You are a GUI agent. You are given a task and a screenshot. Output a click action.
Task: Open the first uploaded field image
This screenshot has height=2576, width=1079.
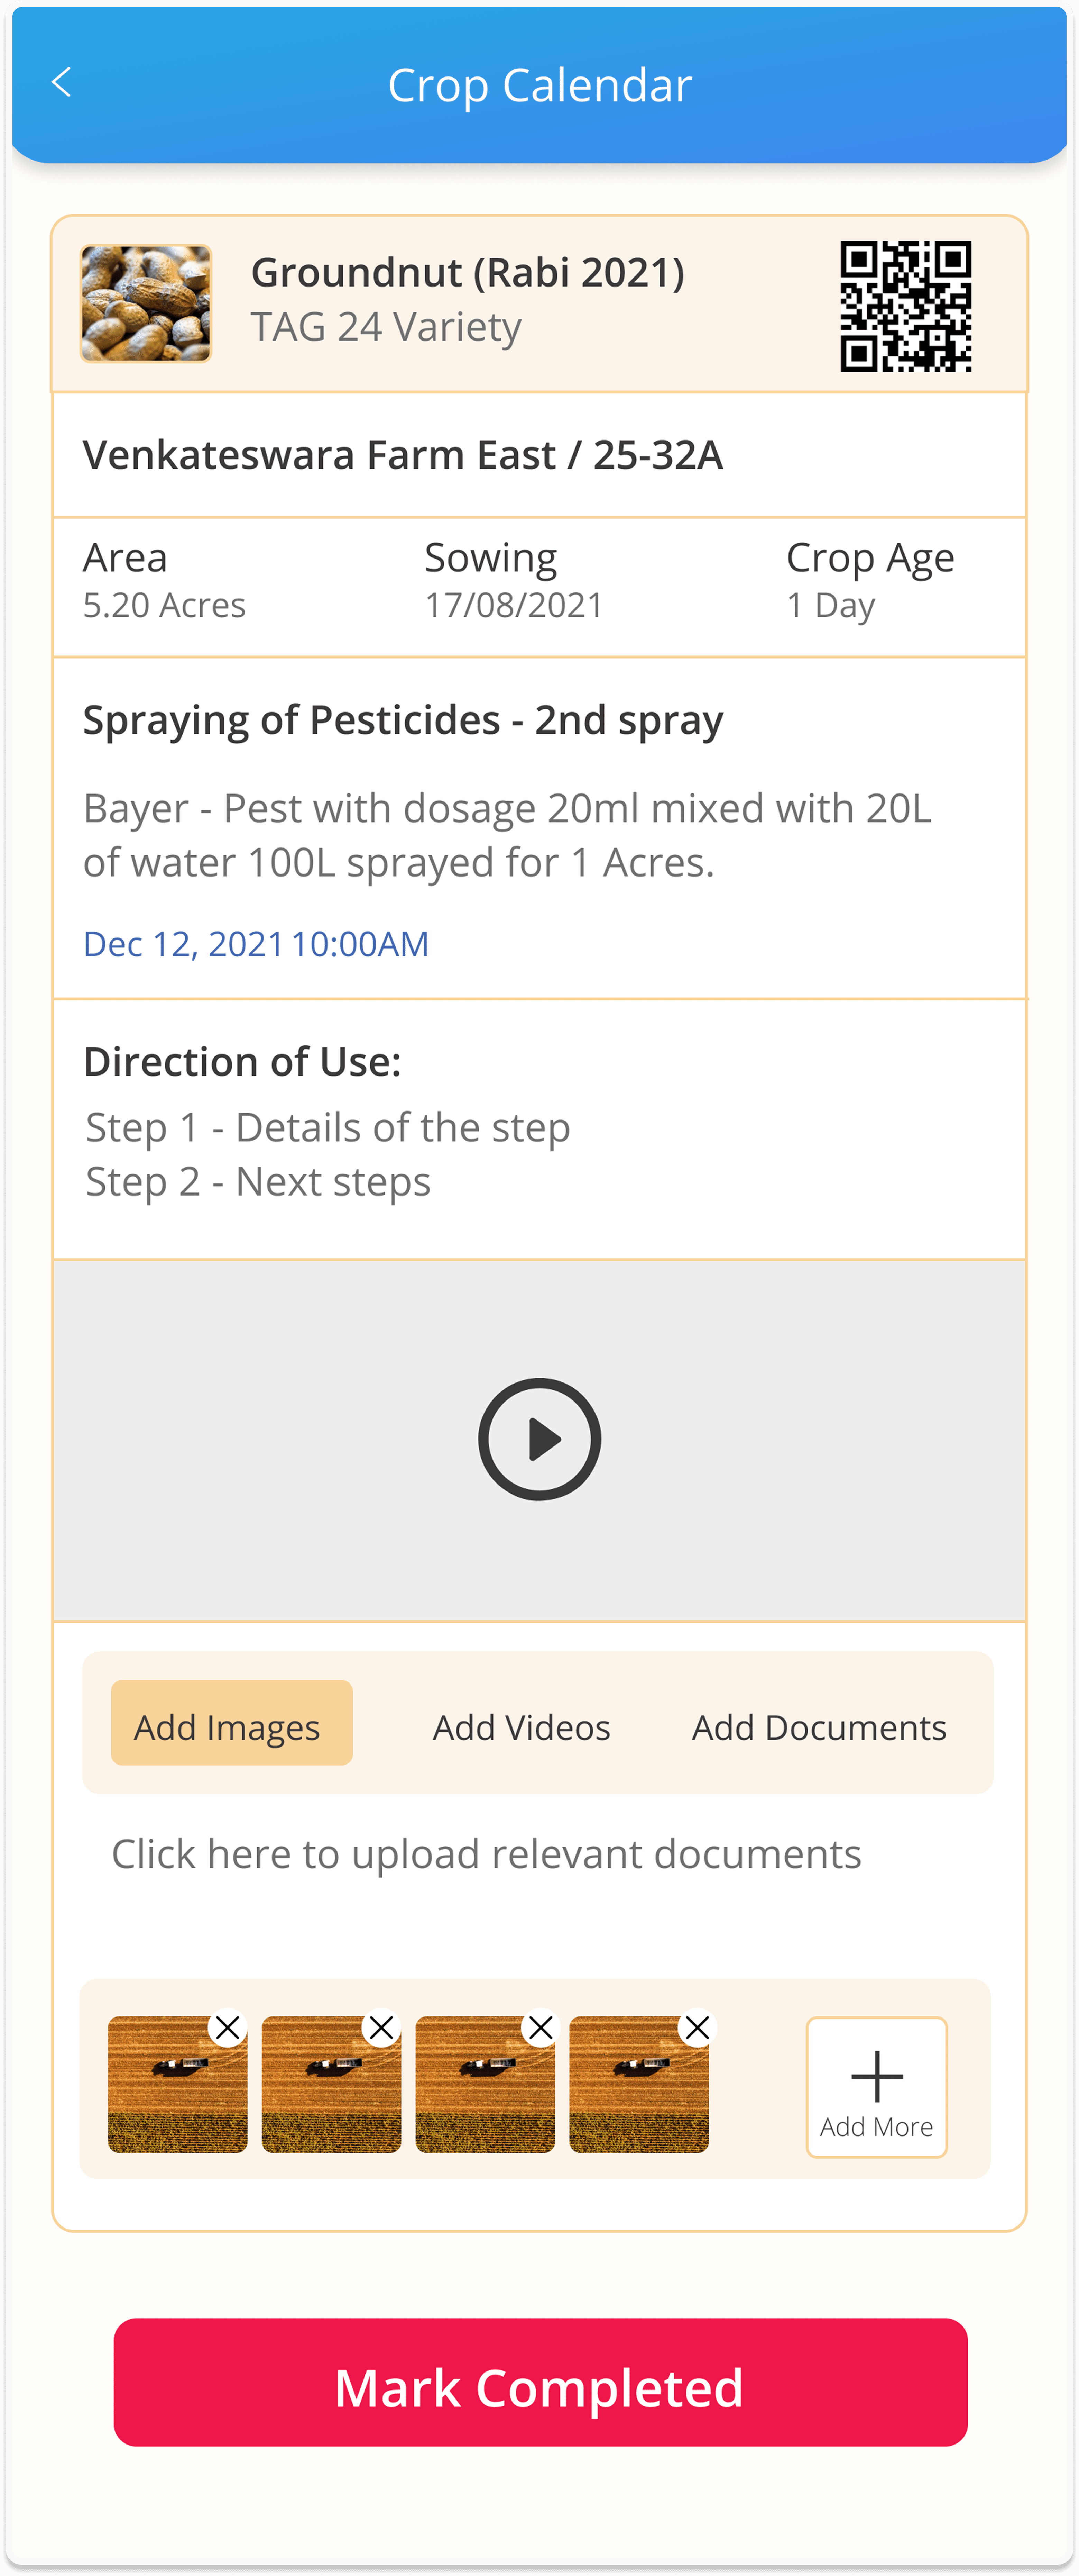click(x=172, y=2095)
